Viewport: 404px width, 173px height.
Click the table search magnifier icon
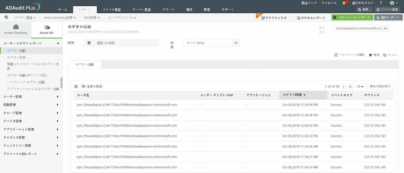tap(76, 87)
